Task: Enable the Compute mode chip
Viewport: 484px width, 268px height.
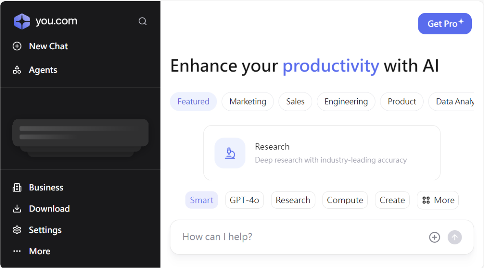Action: (x=345, y=200)
